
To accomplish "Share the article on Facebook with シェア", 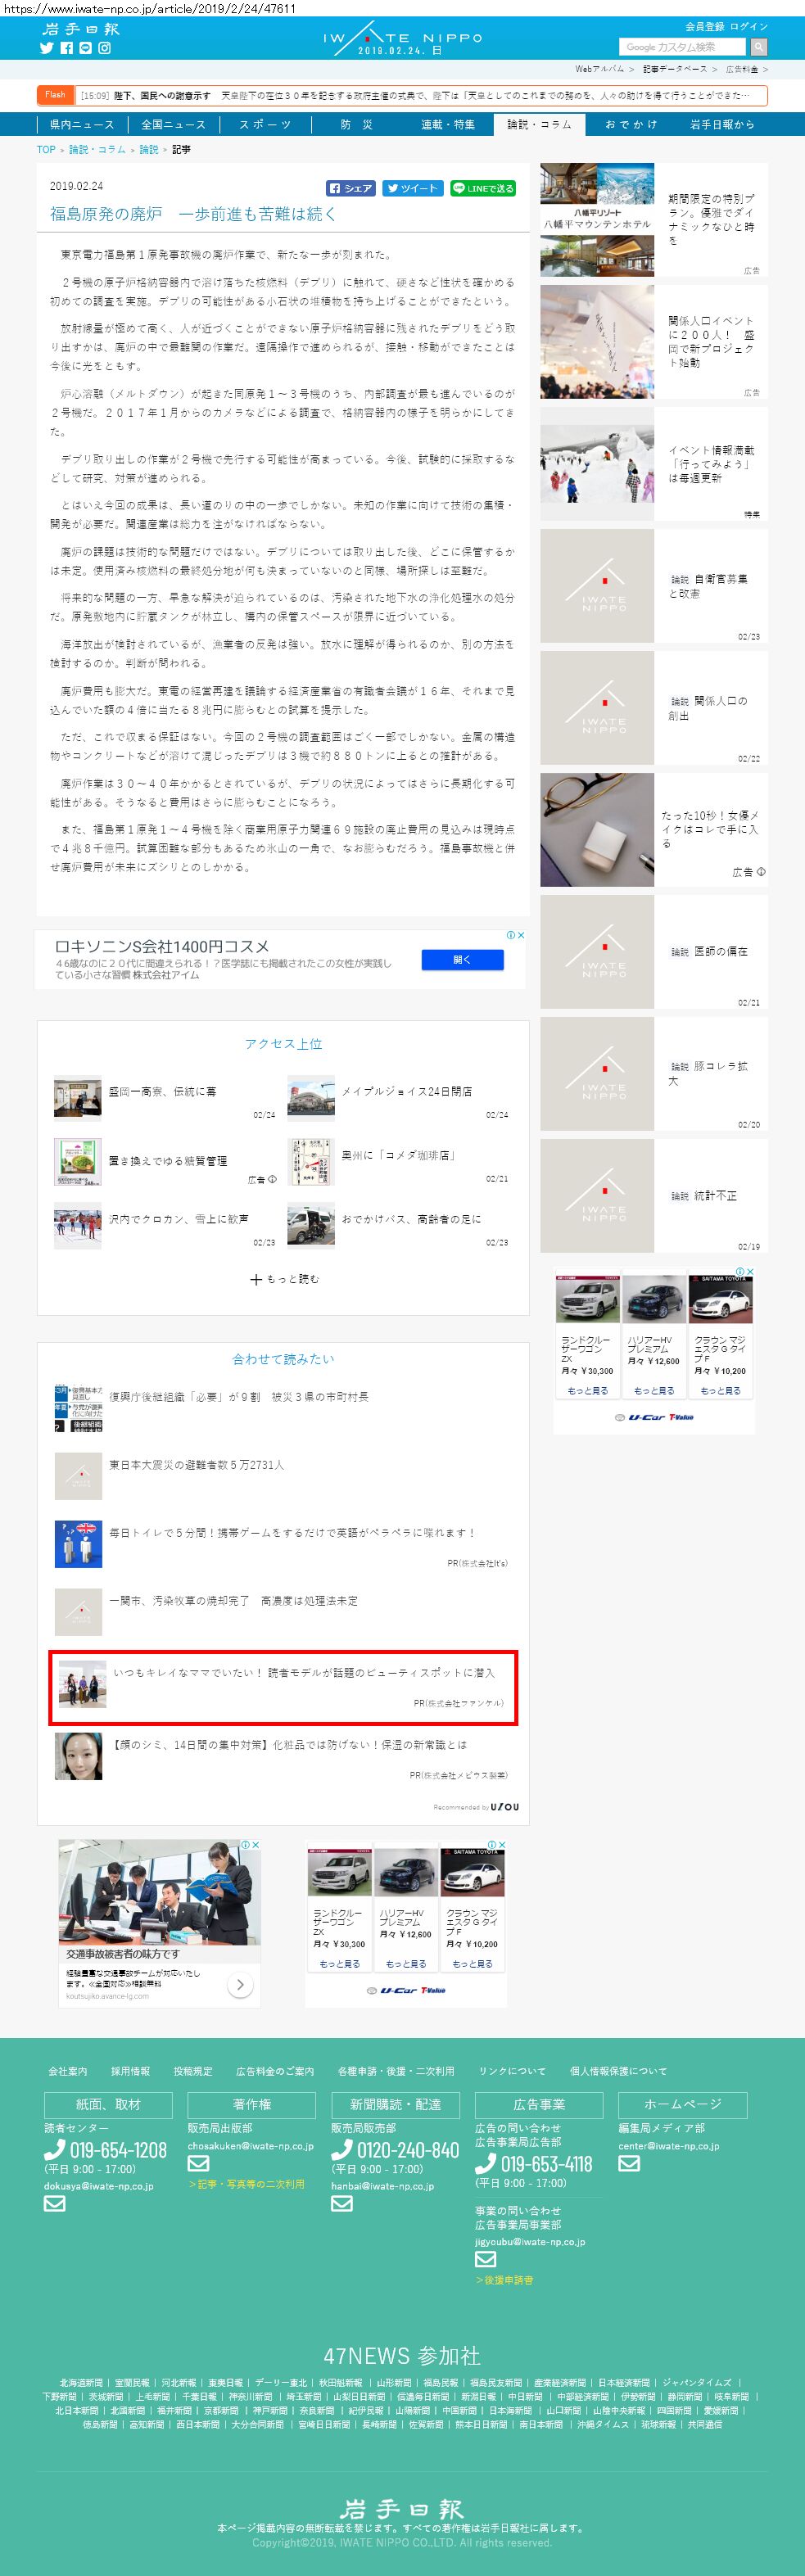I will [x=351, y=188].
